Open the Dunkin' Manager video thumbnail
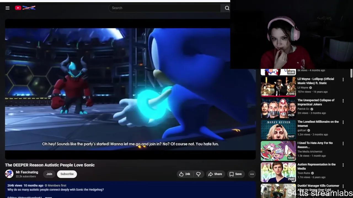Viewport: 353px width, 198px height. click(278, 191)
